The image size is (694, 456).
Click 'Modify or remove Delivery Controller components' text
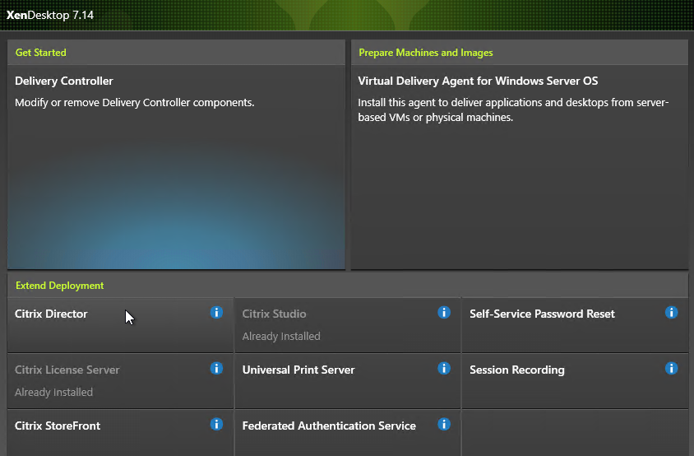click(x=135, y=102)
